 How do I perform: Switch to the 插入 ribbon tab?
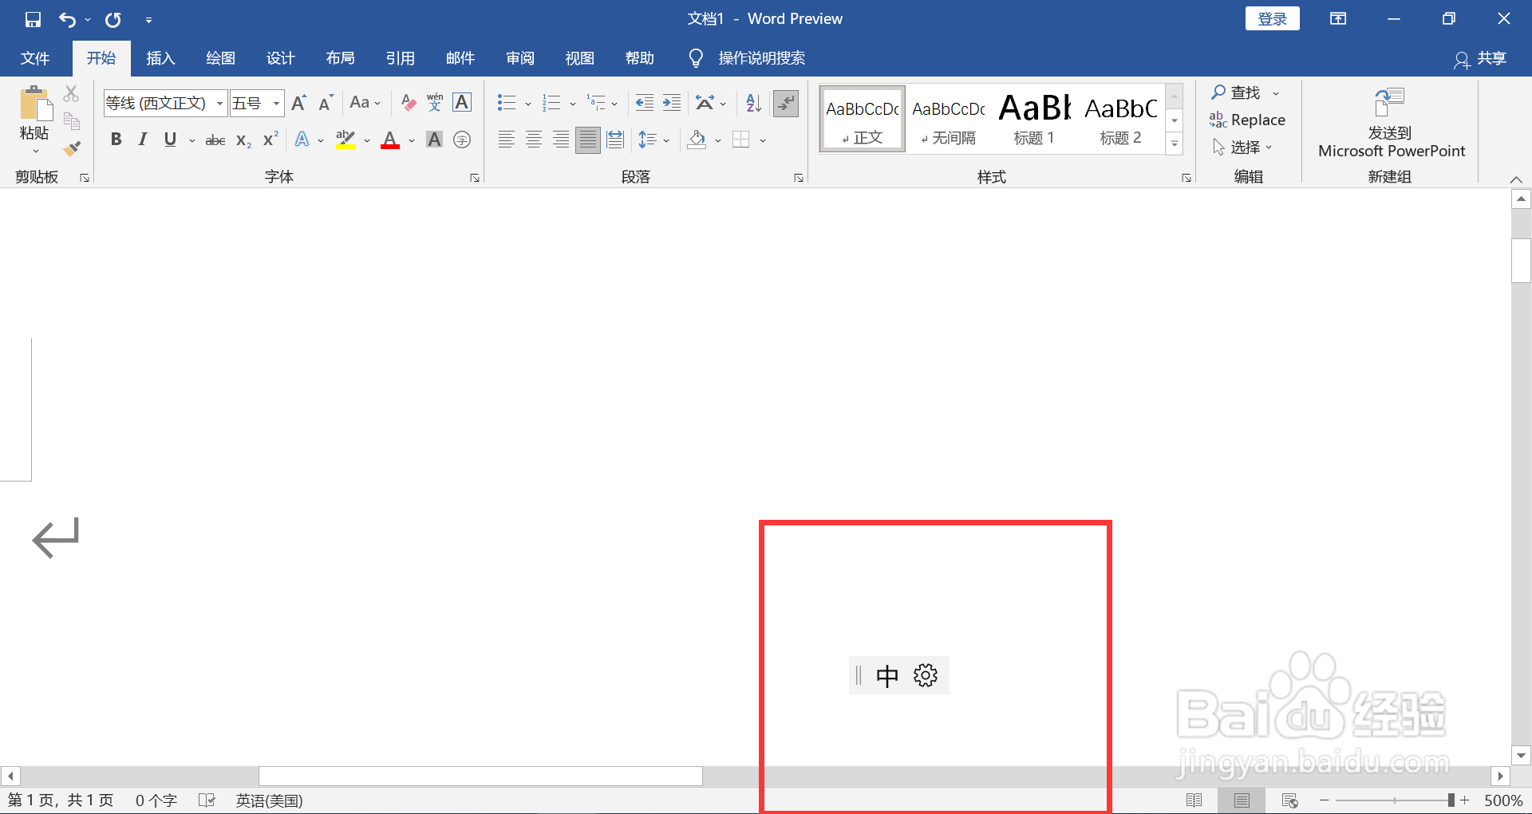(x=160, y=57)
